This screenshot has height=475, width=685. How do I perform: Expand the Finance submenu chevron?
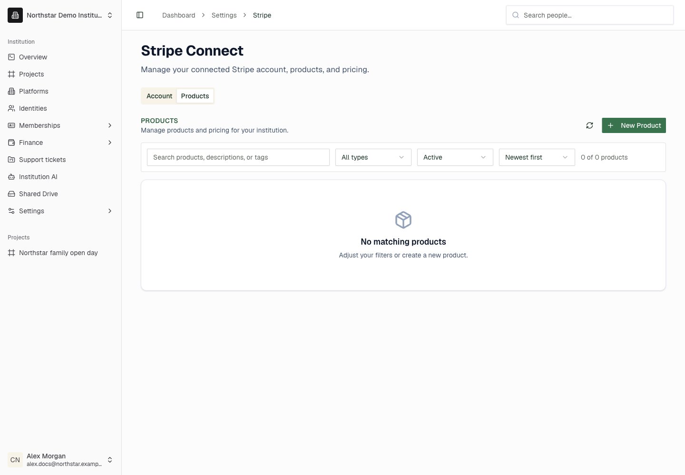110,142
